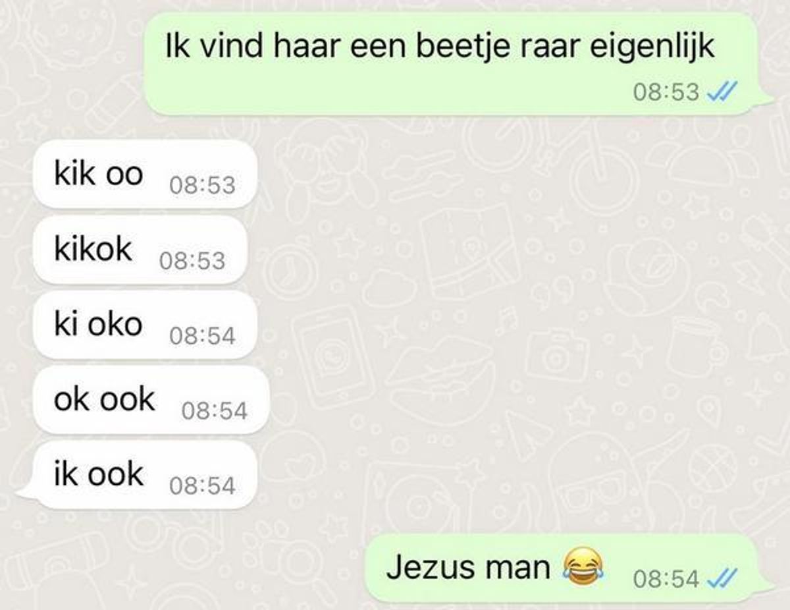Tap the 08:54 timestamp beside 'ik ook'
790x610 pixels.
pos(202,487)
